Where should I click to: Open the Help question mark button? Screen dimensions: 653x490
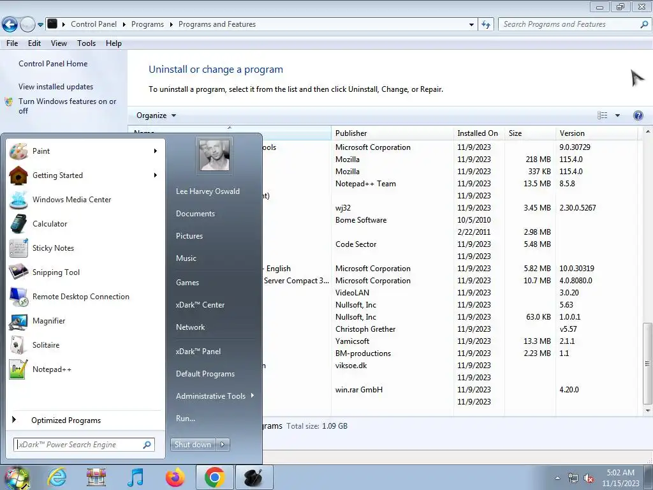coord(638,115)
